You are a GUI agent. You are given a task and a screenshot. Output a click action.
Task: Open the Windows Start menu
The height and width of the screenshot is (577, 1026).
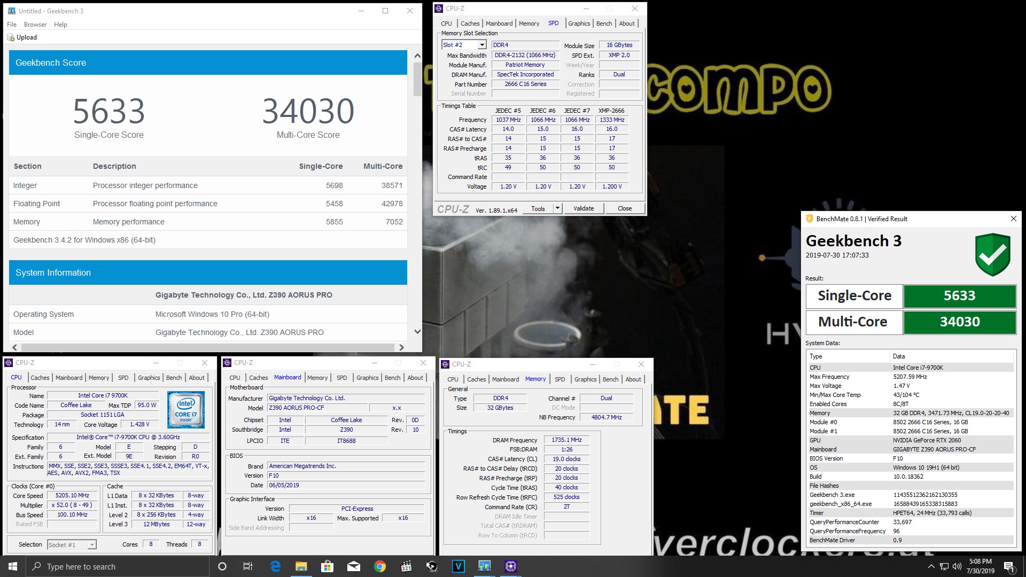(x=13, y=566)
